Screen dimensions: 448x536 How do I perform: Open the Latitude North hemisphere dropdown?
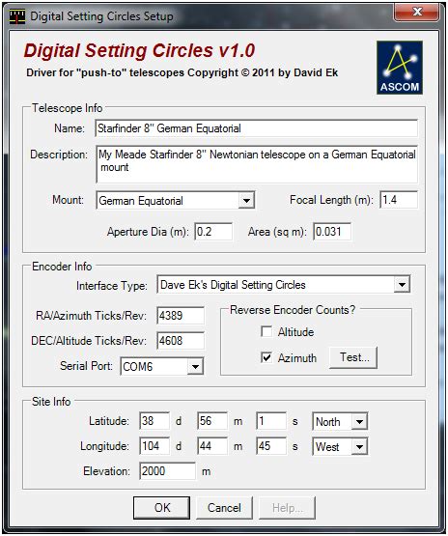[x=359, y=421]
